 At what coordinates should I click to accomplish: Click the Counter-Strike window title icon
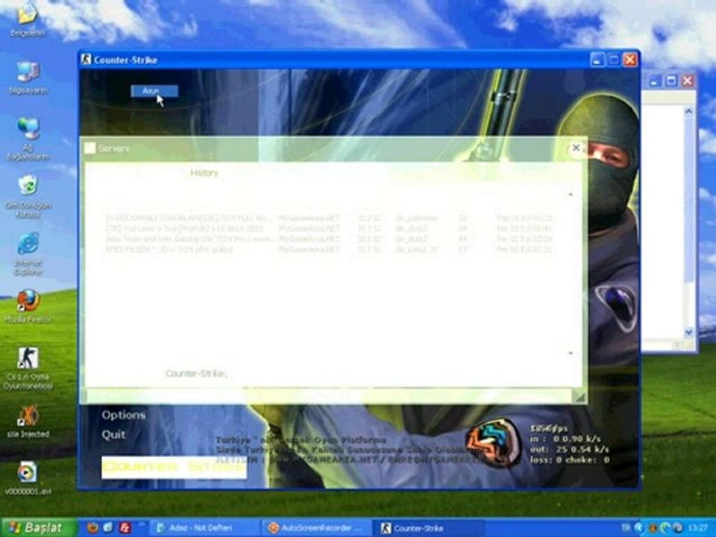tap(86, 60)
